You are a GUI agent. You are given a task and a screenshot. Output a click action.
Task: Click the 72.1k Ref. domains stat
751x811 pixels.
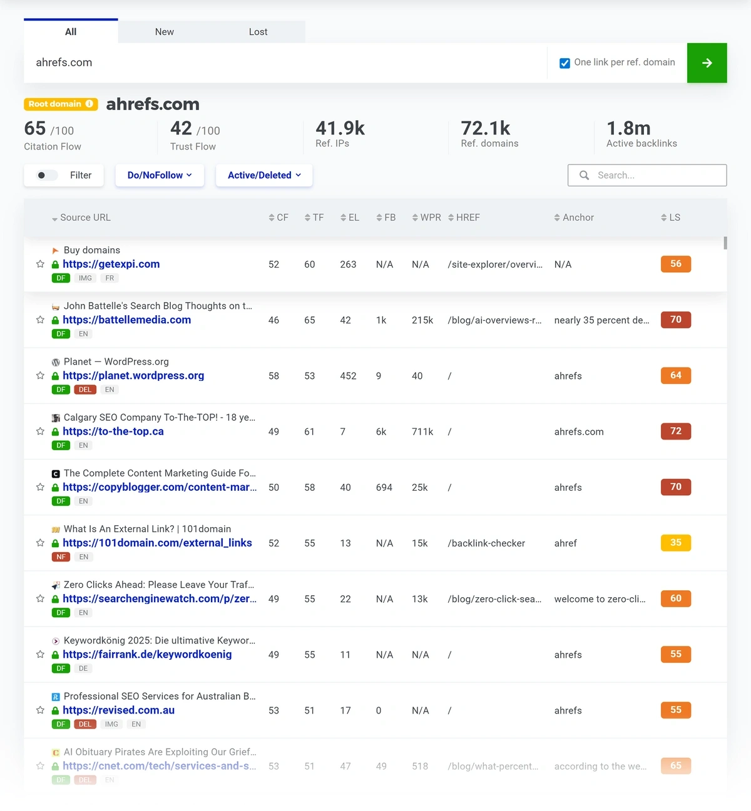coord(489,134)
